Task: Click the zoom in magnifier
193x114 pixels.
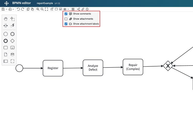Action: [38, 9]
